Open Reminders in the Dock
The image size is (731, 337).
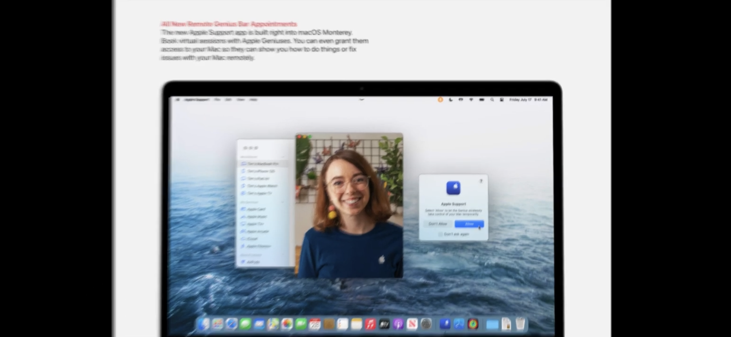(343, 324)
